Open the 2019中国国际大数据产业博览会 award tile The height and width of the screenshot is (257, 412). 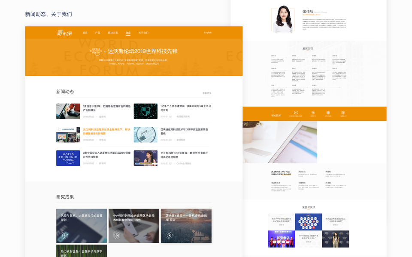click(309, 239)
